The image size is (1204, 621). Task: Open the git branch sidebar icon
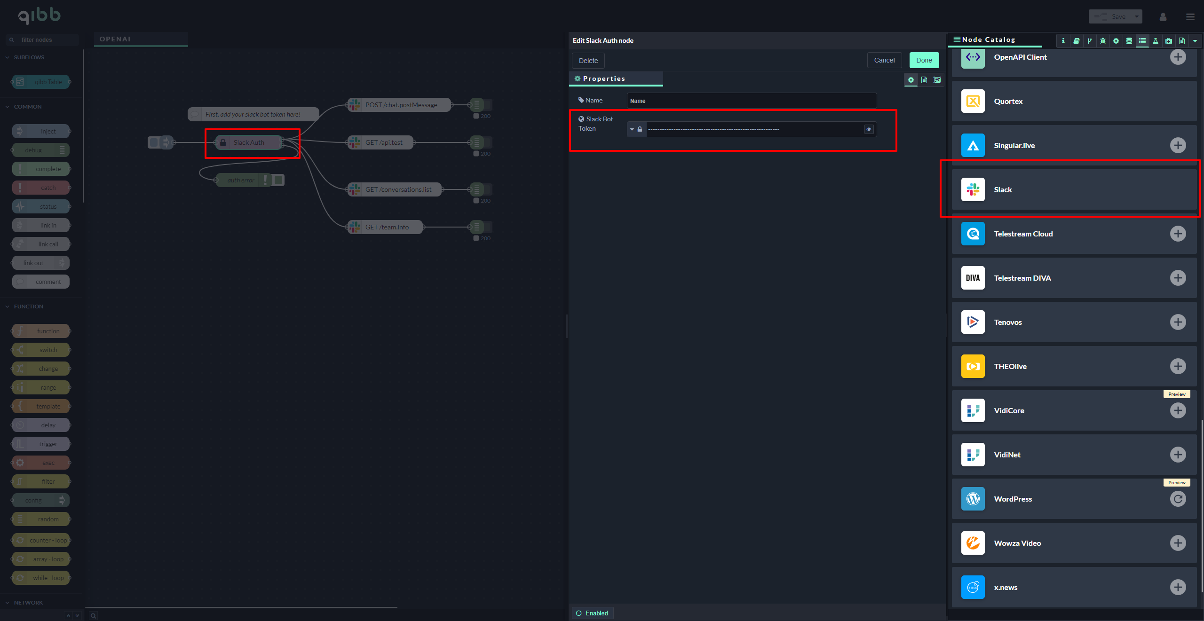pos(1089,41)
